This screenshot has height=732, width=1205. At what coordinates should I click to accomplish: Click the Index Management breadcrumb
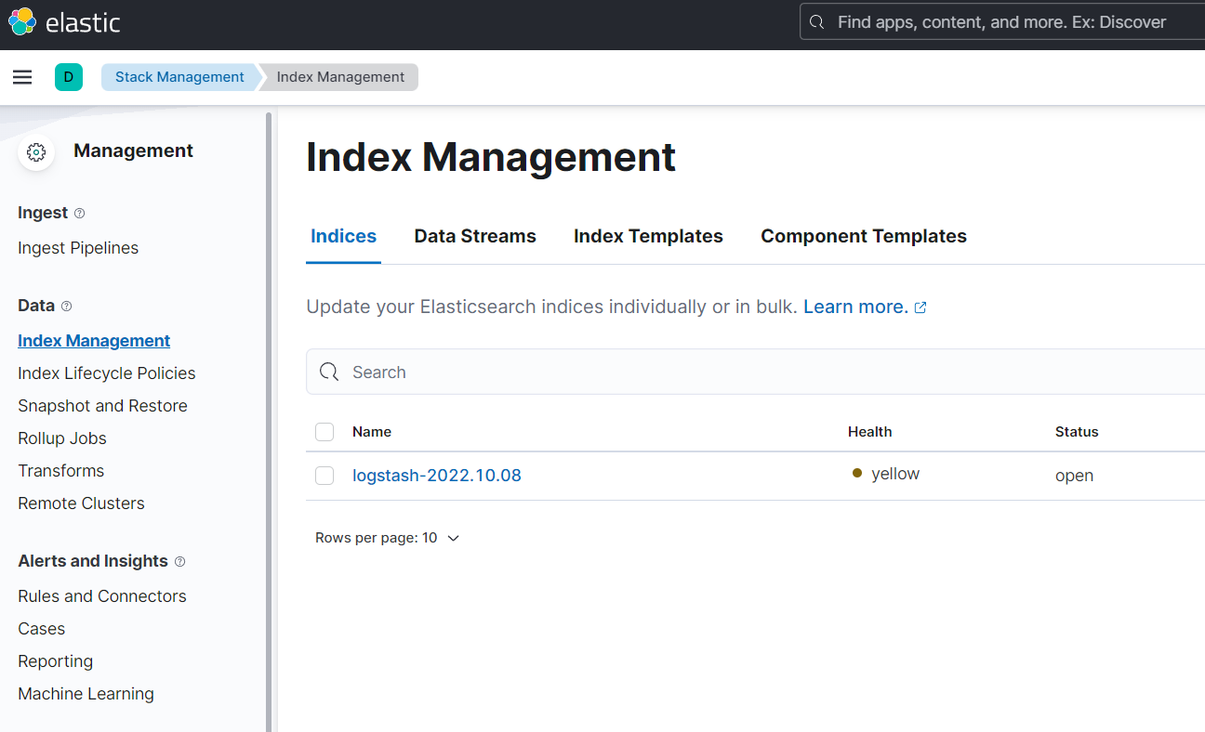[x=340, y=77]
